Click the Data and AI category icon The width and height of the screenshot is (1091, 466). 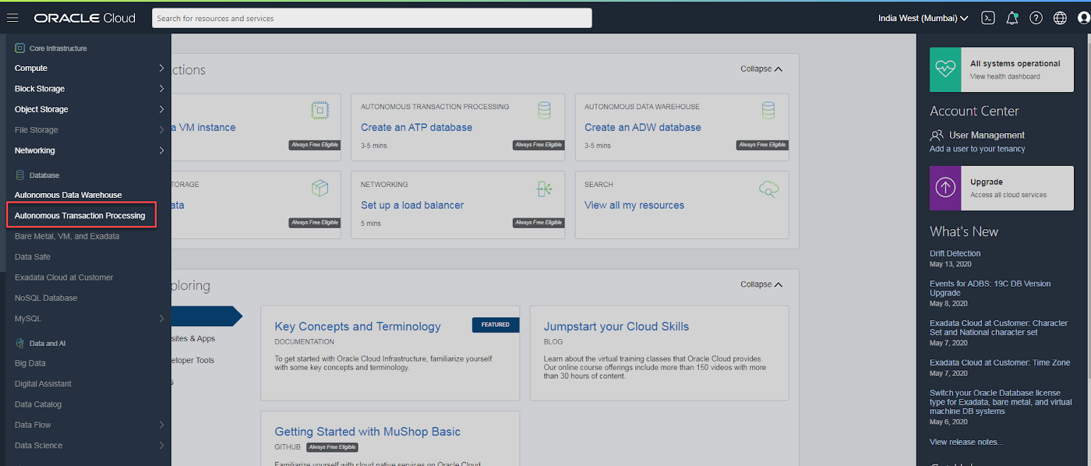pos(20,343)
